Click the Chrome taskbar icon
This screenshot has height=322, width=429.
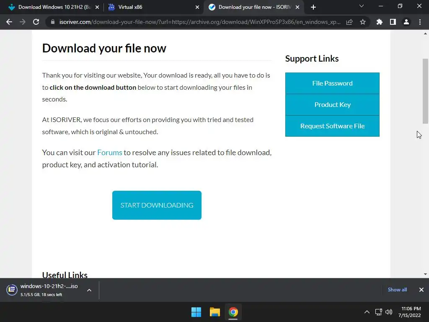[x=233, y=312]
